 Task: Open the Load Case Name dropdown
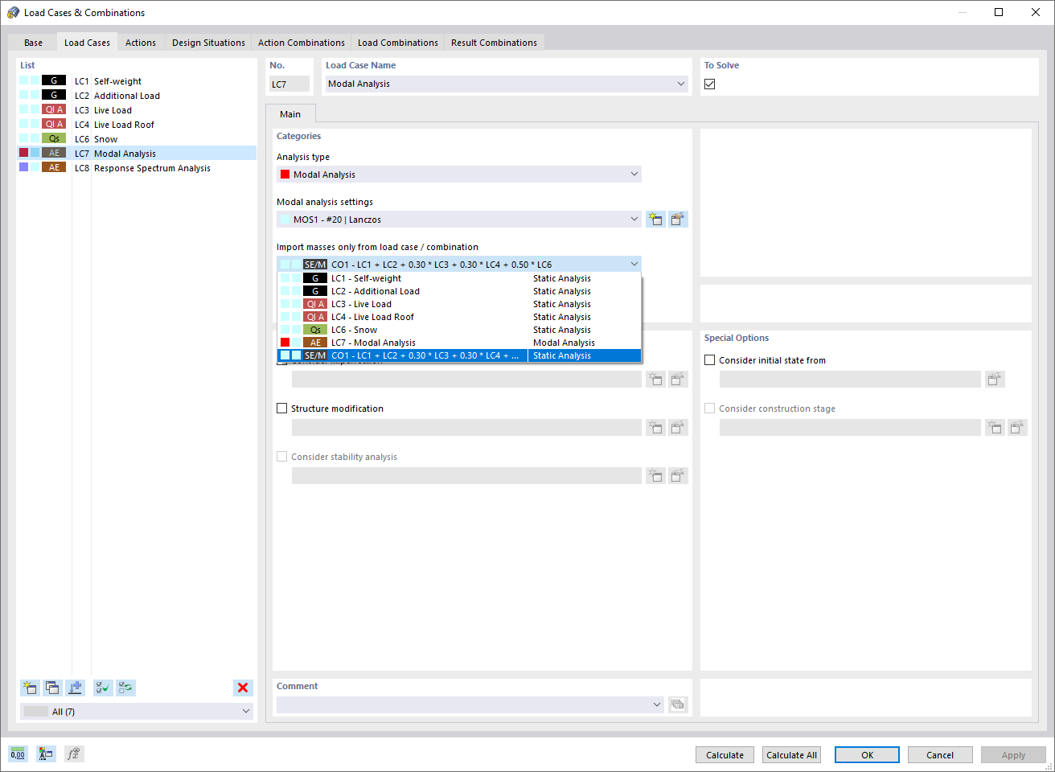[681, 83]
